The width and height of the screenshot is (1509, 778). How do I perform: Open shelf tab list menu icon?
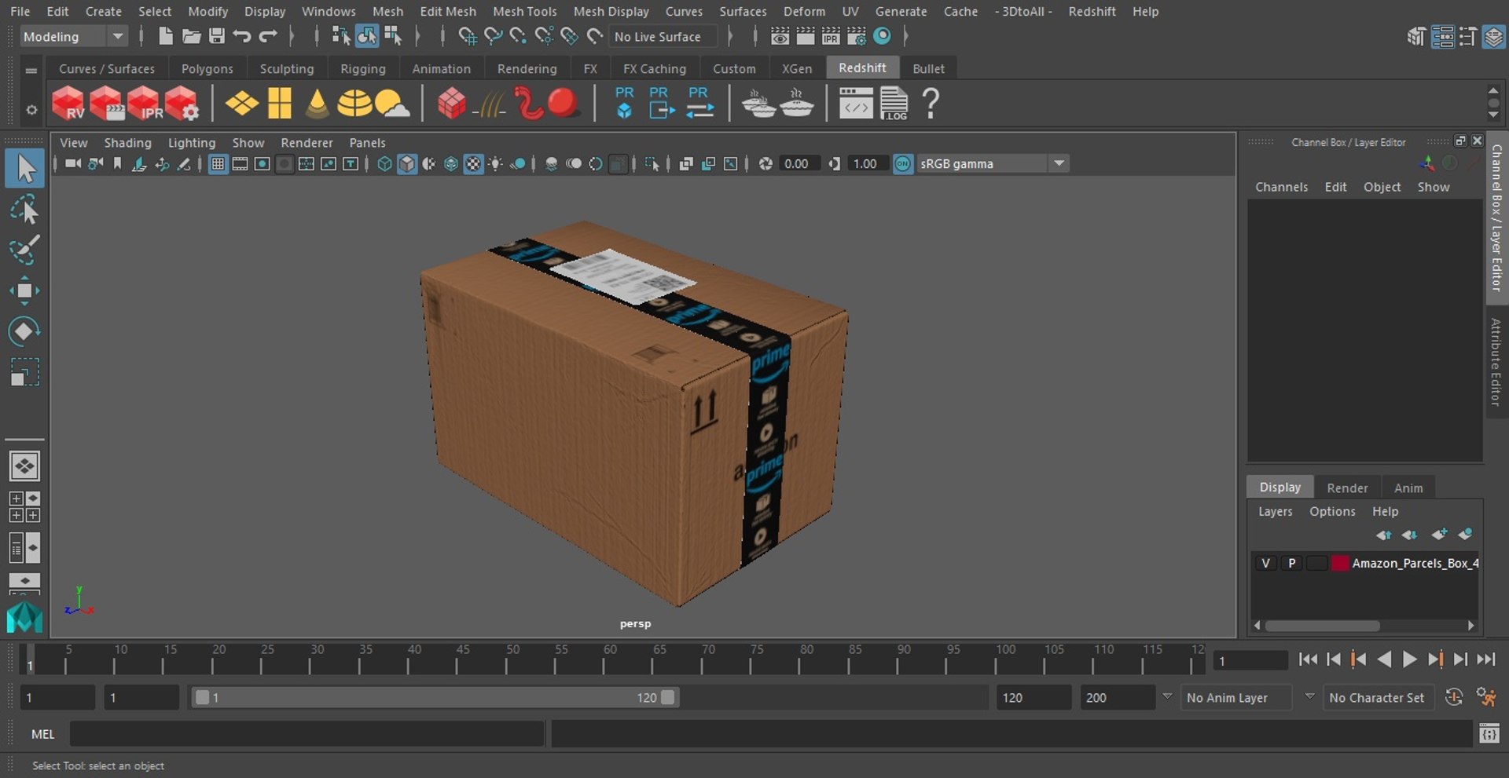31,71
